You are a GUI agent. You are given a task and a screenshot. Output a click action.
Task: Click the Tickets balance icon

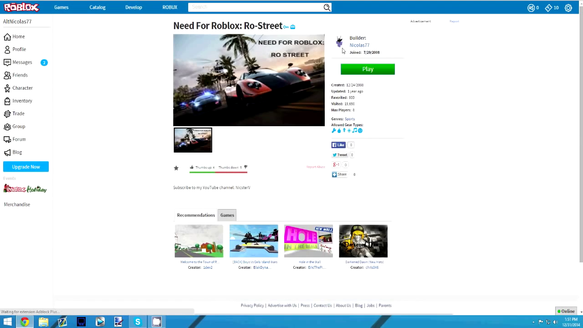(x=548, y=8)
